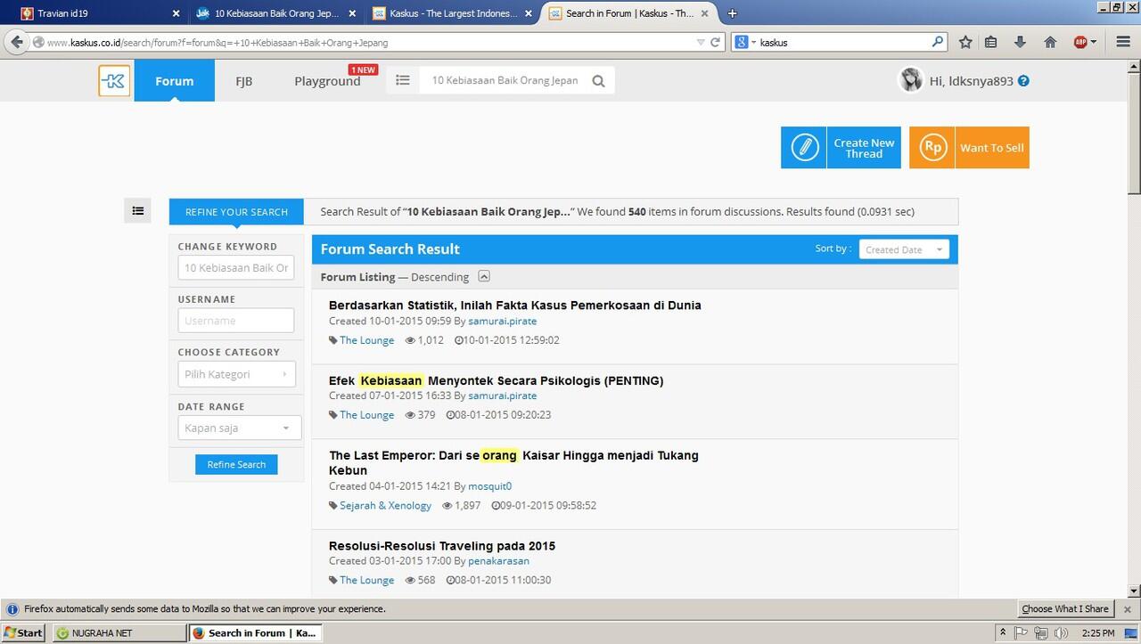Screen dimensions: 1141x644
Task: Click the browser search bar magnifier
Action: [x=938, y=42]
